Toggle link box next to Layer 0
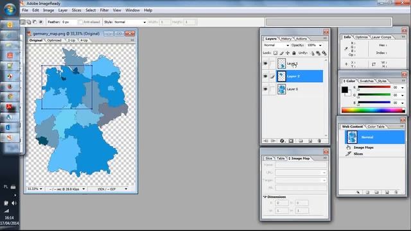The width and height of the screenshot is (411, 231). pos(272,89)
